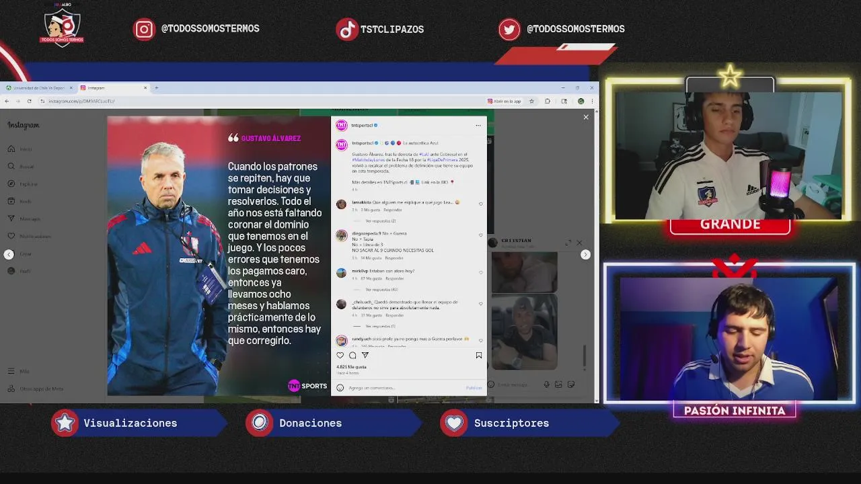Viewport: 861px width, 484px height.
Task: Open Otras apps de Meta
Action: (35, 389)
